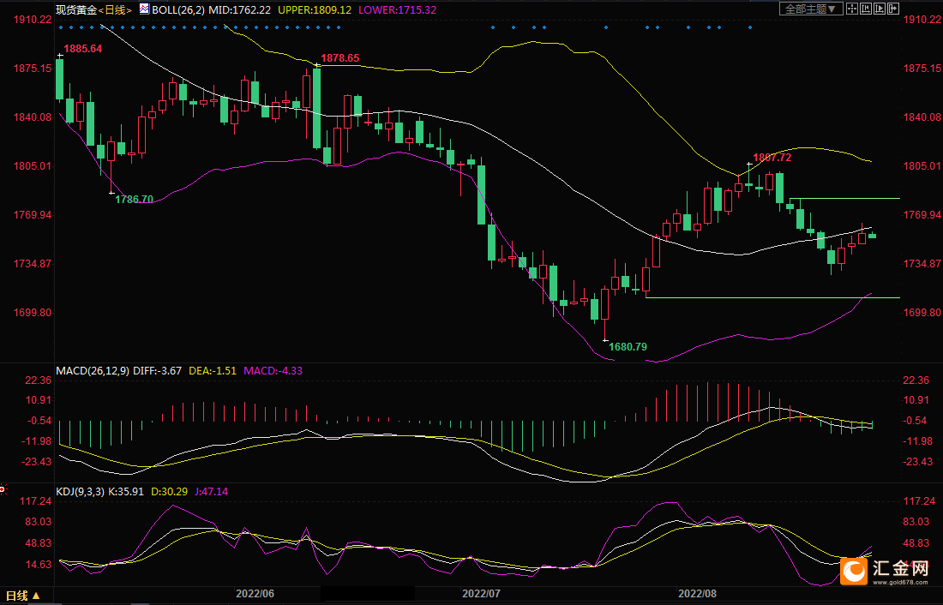The width and height of the screenshot is (943, 605).
Task: Click the crosshair cursor icon
Action: click(x=852, y=9)
